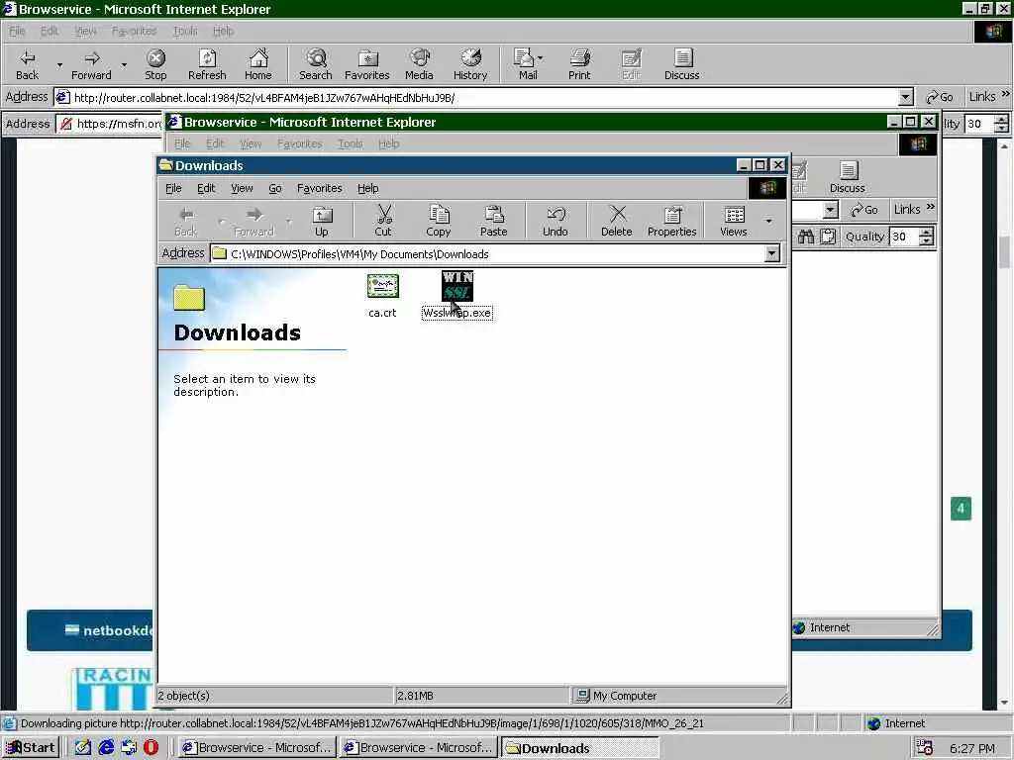Viewport: 1014px width, 760px height.
Task: Open Favorites pane from outer IE toolbar
Action: [367, 64]
